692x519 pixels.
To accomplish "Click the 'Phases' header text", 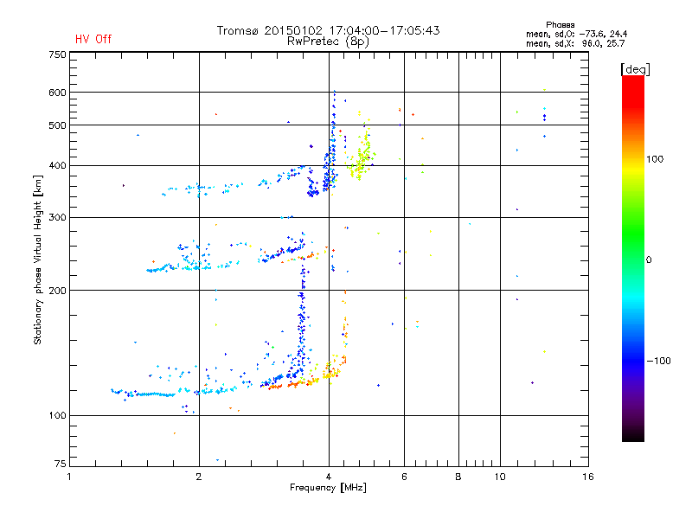I will [560, 25].
